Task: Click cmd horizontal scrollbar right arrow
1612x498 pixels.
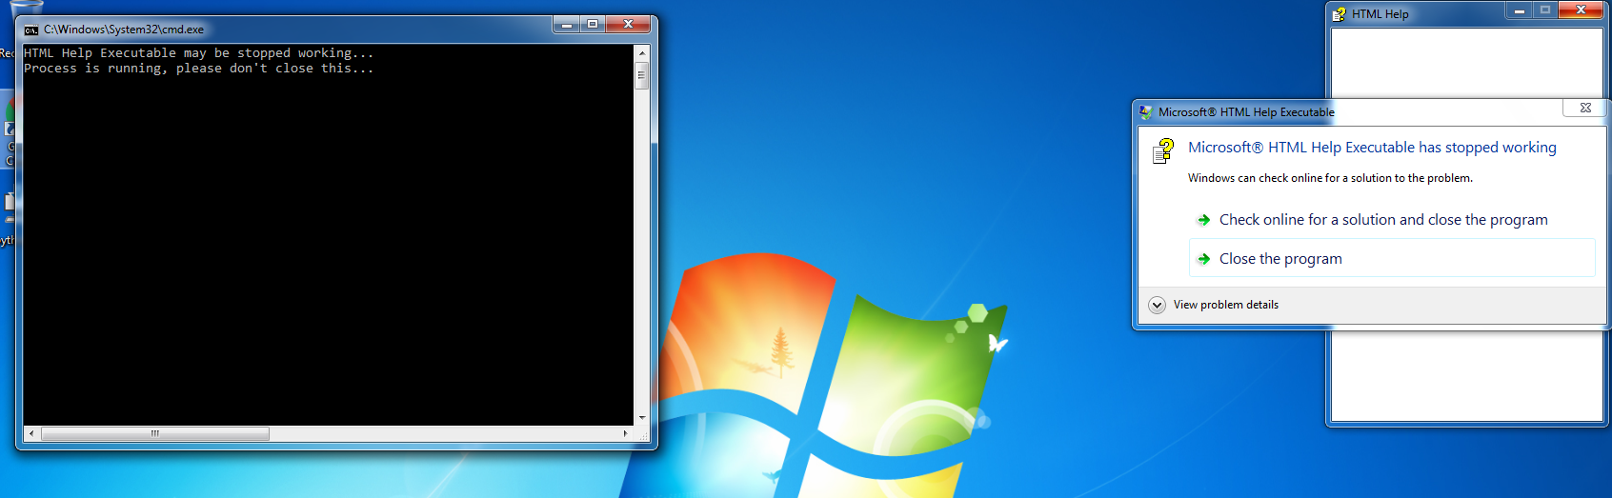Action: (626, 433)
